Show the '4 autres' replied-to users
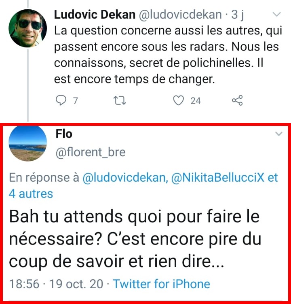 point(31,193)
